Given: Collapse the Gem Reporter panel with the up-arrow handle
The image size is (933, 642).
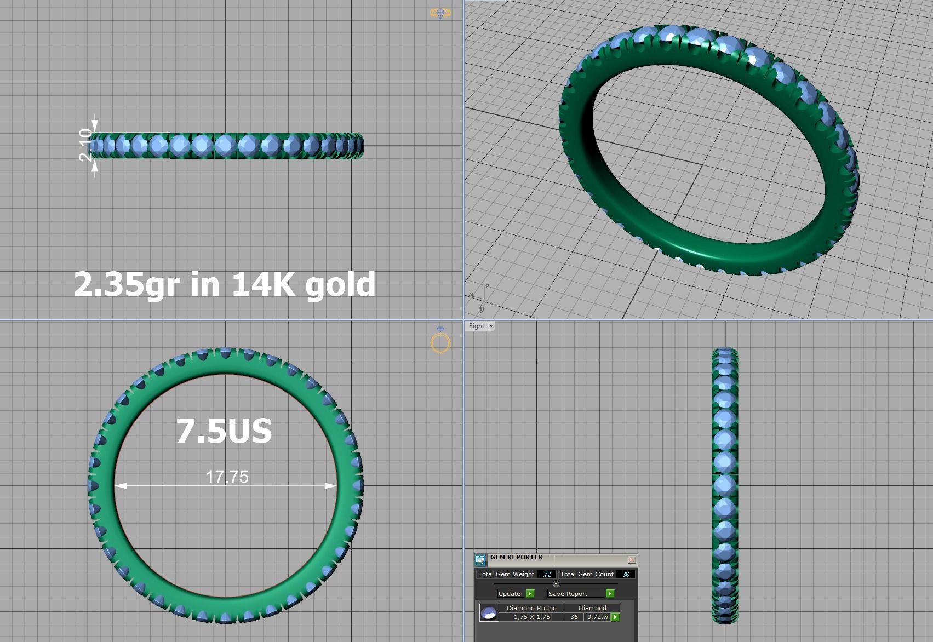Looking at the screenshot, I should click(556, 584).
